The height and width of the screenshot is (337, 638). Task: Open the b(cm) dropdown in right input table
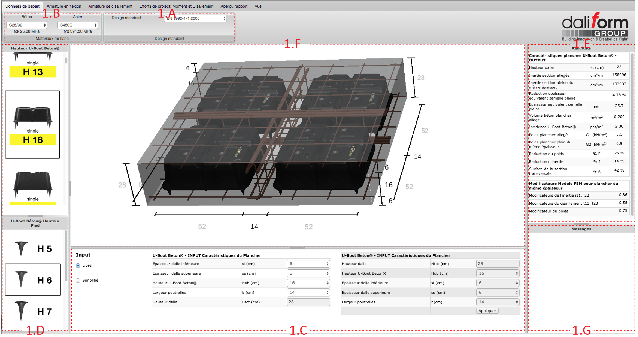pos(497,302)
